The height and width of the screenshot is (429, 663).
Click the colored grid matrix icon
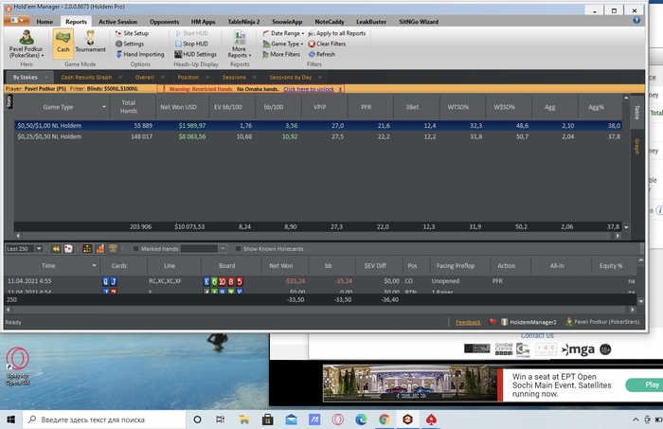87,249
